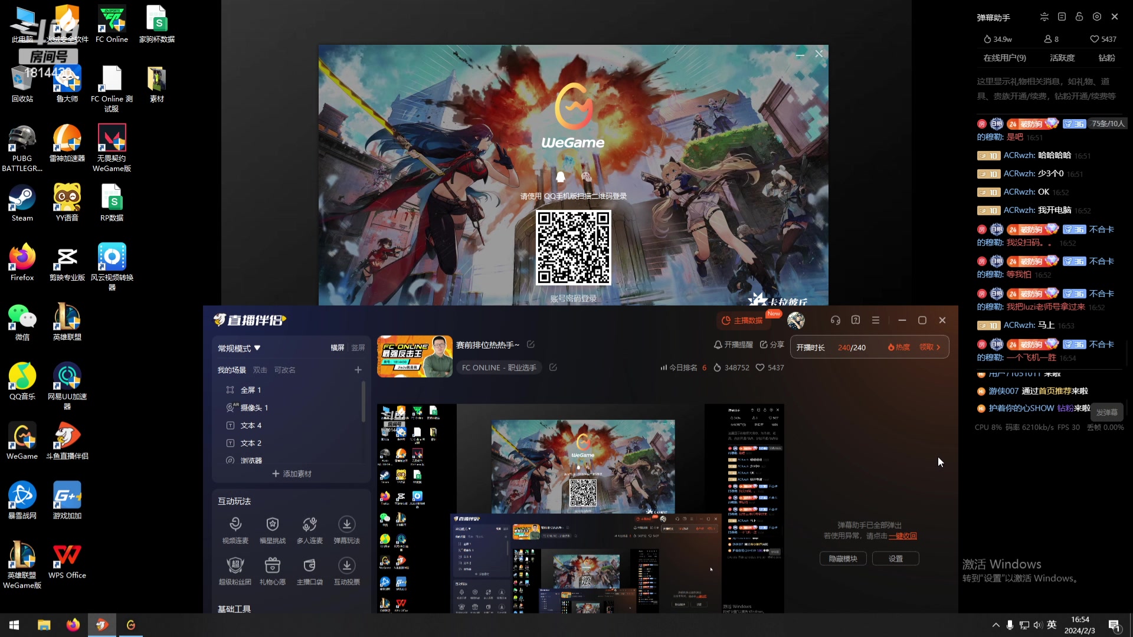Click the 隐藏模块 button
The height and width of the screenshot is (637, 1133).
tap(843, 559)
